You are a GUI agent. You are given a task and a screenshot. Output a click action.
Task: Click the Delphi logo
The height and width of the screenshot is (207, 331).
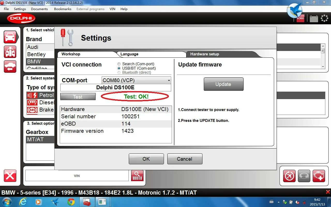click(21, 18)
